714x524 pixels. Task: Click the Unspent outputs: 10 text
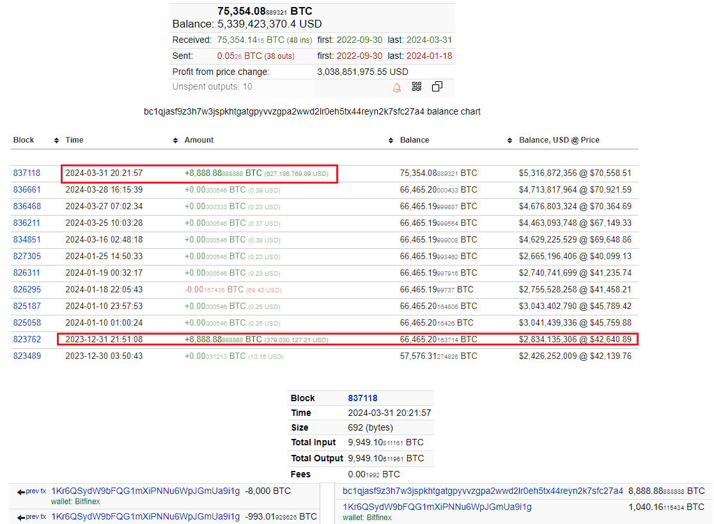(212, 87)
